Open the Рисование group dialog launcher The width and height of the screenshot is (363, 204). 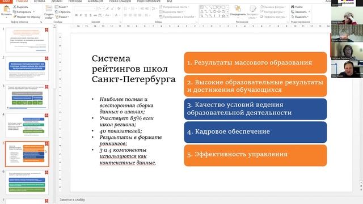[288, 22]
